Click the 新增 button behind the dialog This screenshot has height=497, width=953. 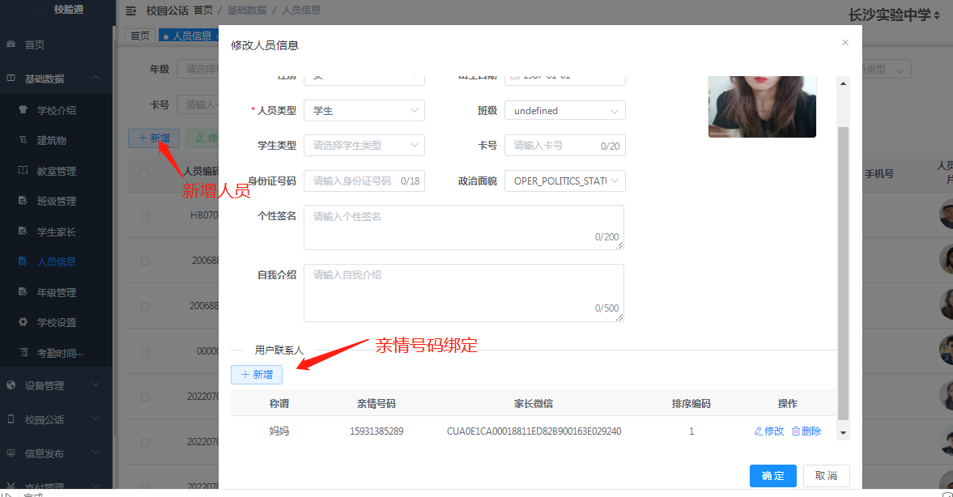click(x=154, y=138)
